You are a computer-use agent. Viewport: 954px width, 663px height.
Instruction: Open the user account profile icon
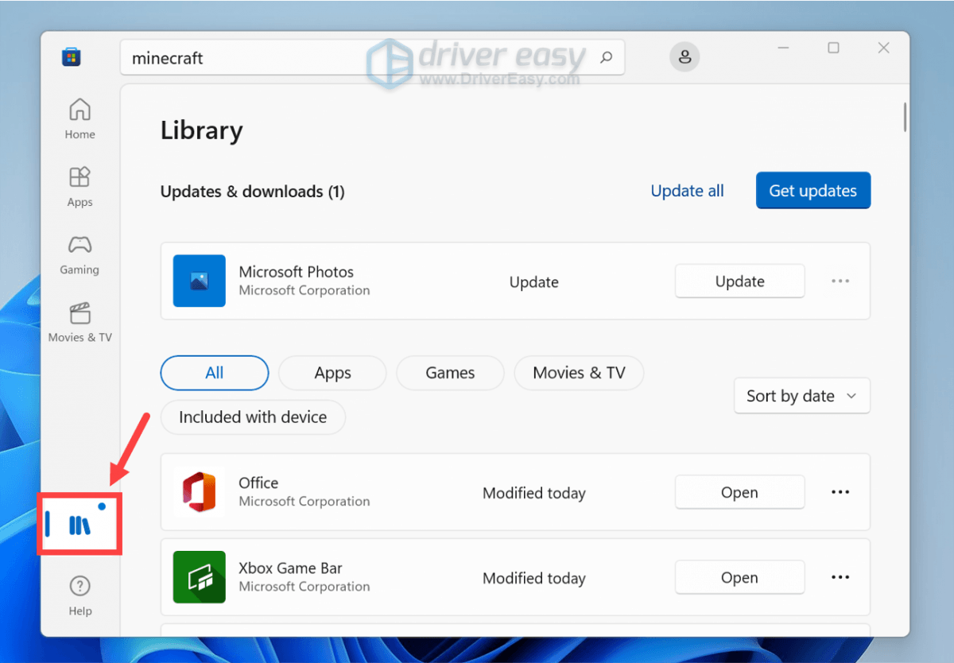684,57
